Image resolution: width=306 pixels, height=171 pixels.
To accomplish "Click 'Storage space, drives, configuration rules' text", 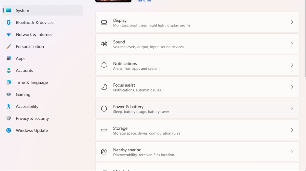I will point(146,133).
